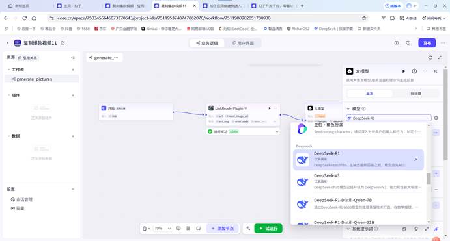Add a new 插件 with plus icon
The image size is (450, 241).
(x=73, y=95)
